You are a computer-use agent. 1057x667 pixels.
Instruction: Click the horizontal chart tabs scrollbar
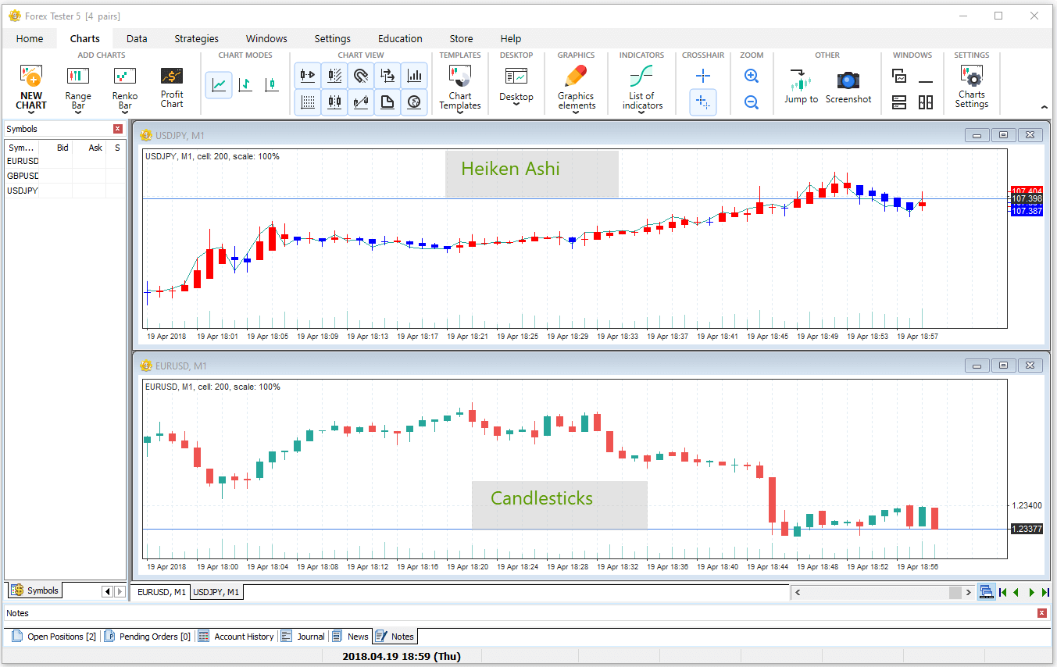(x=882, y=593)
